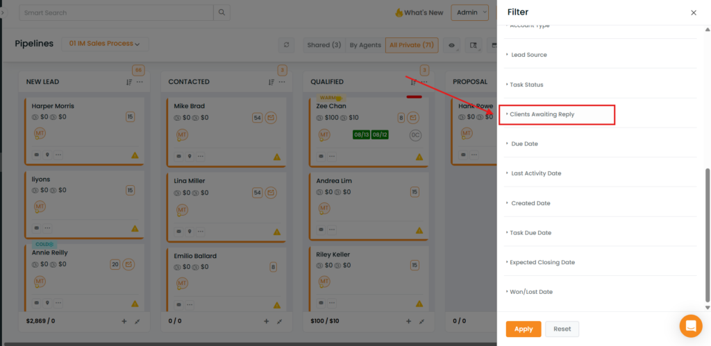Open the sort icon on NEW LEAD column
The height and width of the screenshot is (346, 711).
click(129, 82)
